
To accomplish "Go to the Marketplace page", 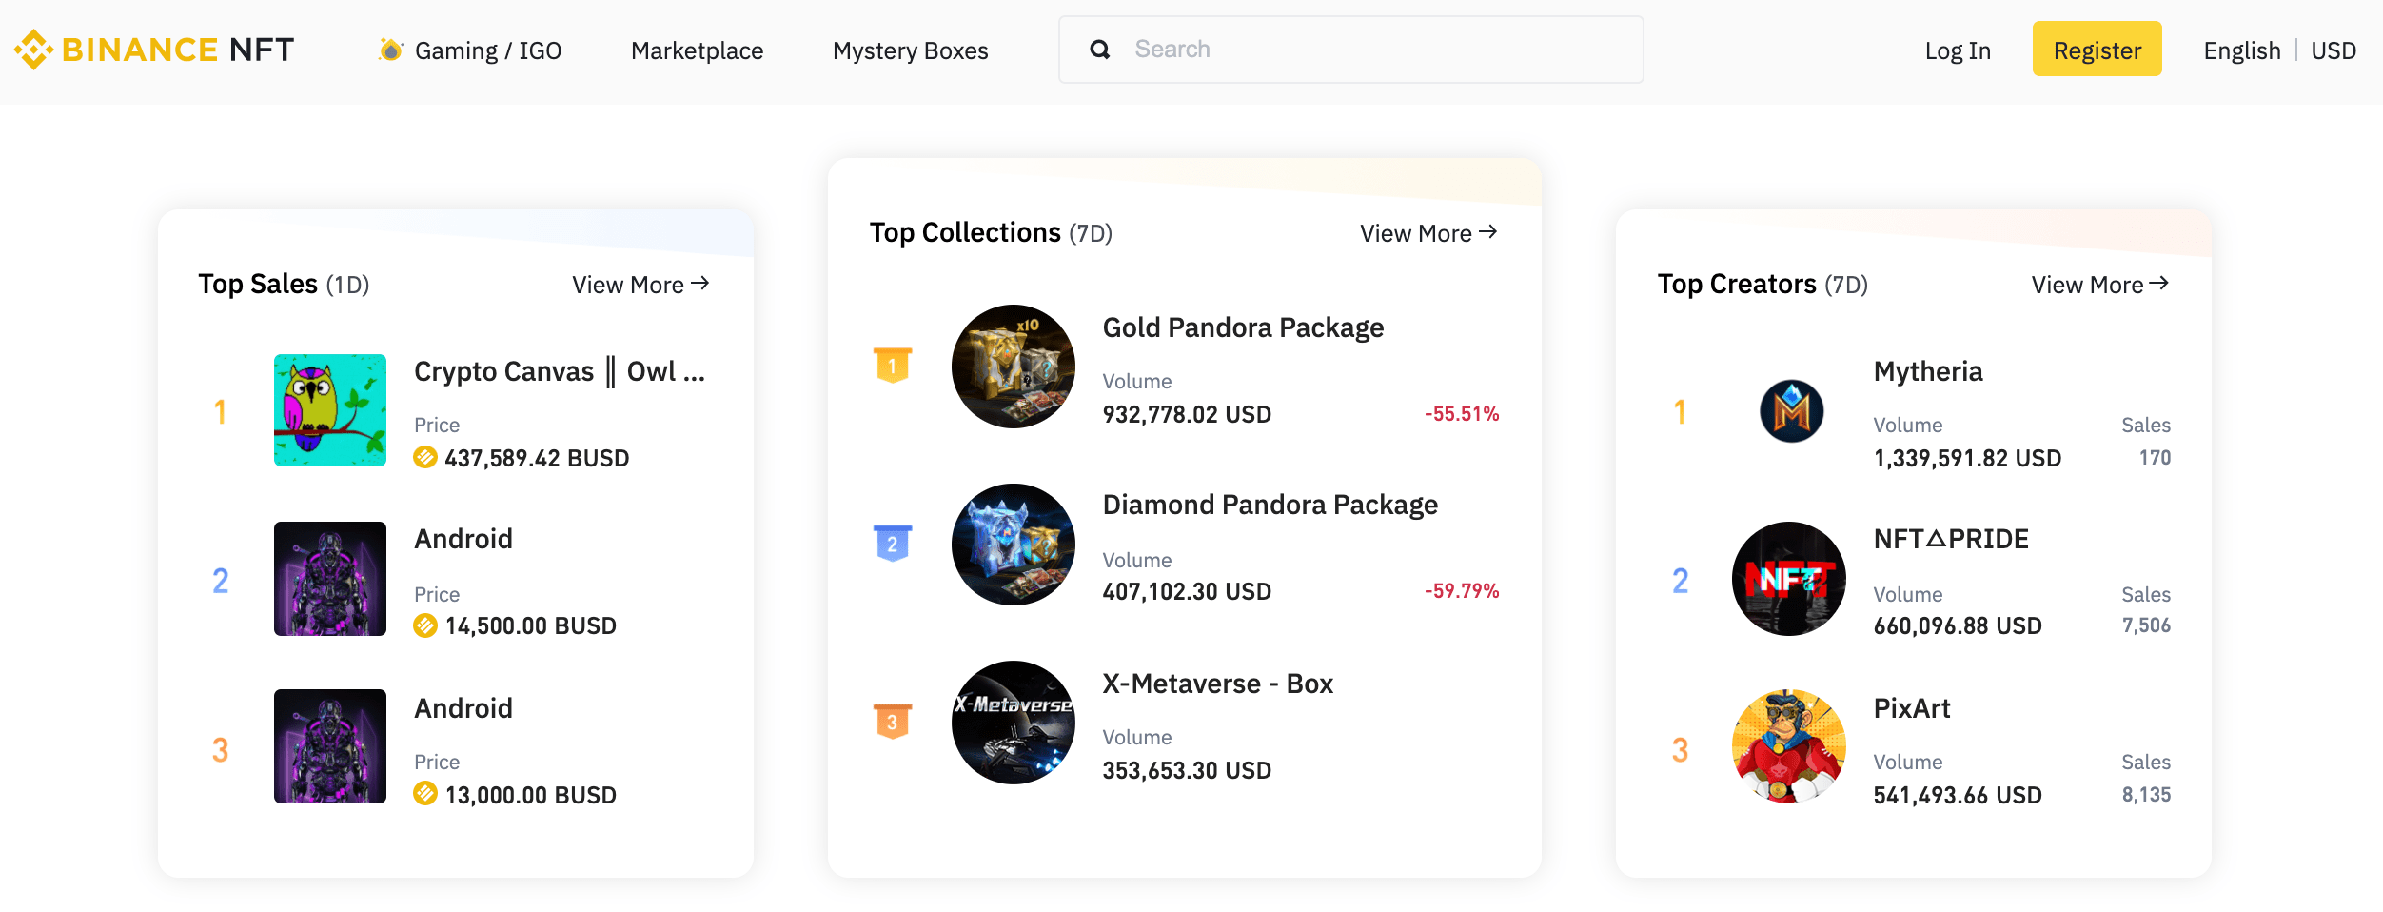I will pyautogui.click(x=698, y=50).
